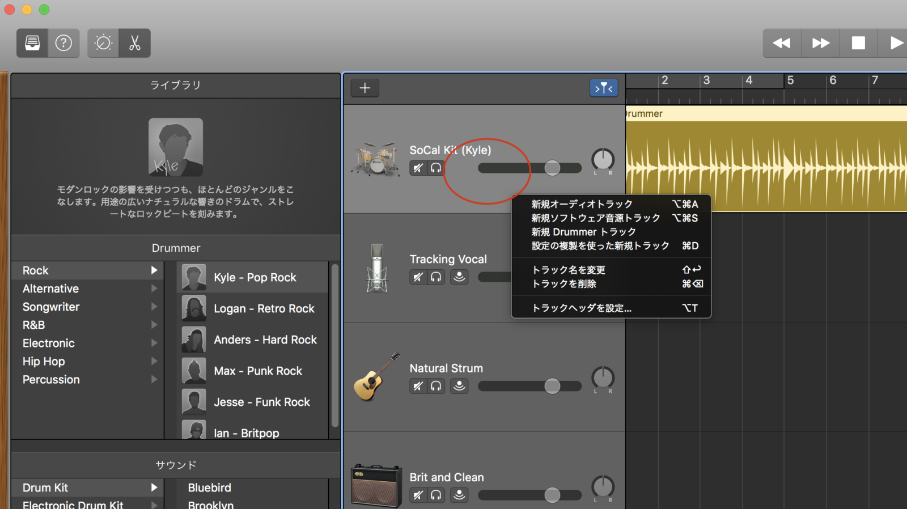Image resolution: width=907 pixels, height=509 pixels.
Task: Click the add track plus button
Action: (365, 88)
